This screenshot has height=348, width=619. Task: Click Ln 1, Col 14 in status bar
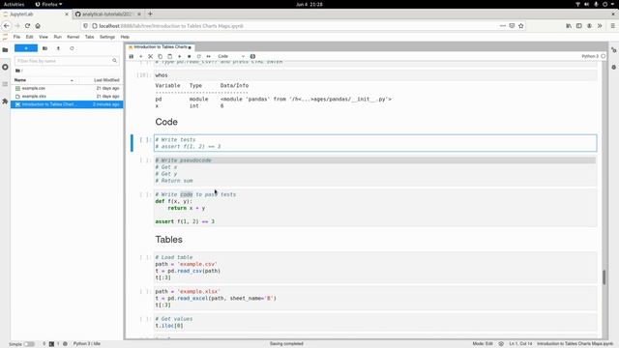pos(520,344)
